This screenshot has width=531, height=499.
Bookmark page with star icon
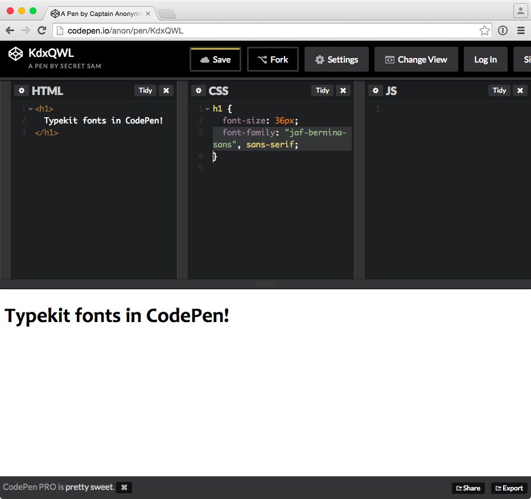click(x=484, y=31)
